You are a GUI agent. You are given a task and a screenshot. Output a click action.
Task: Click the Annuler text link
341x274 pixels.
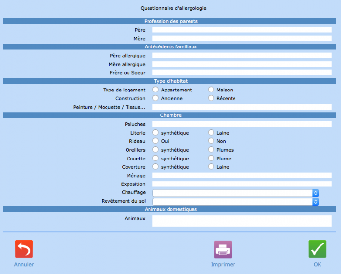[24, 264]
